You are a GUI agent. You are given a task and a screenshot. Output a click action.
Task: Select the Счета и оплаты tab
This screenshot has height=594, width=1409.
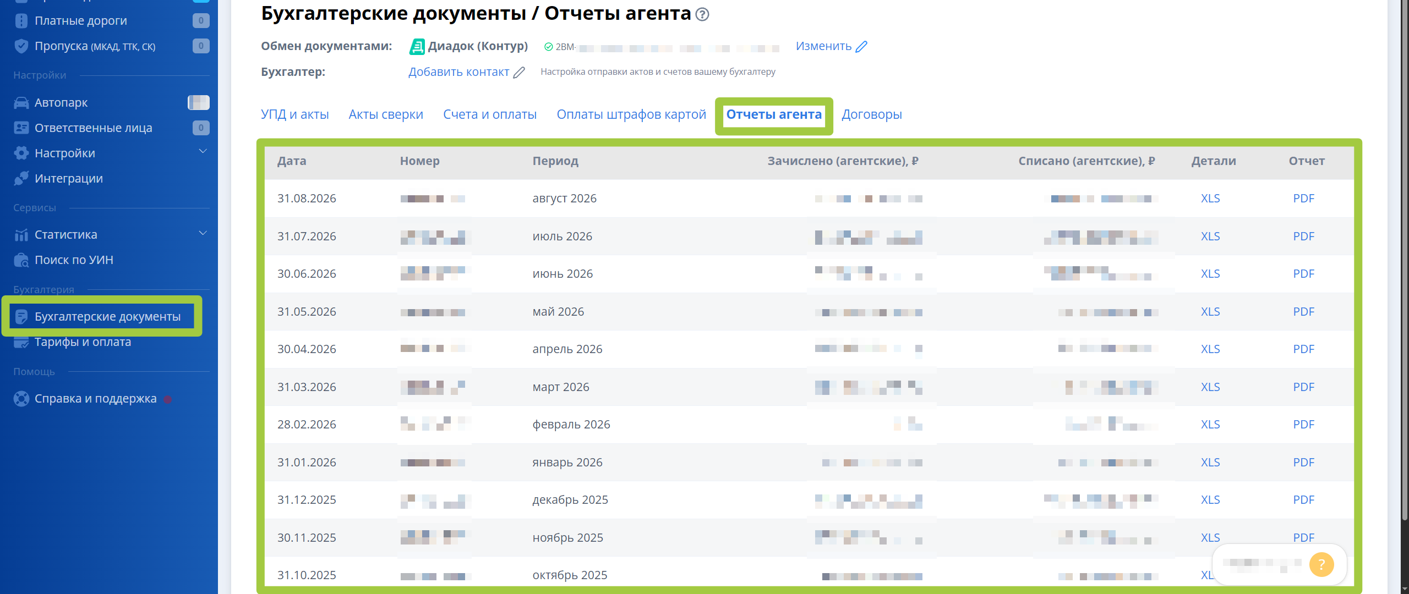pyautogui.click(x=490, y=114)
